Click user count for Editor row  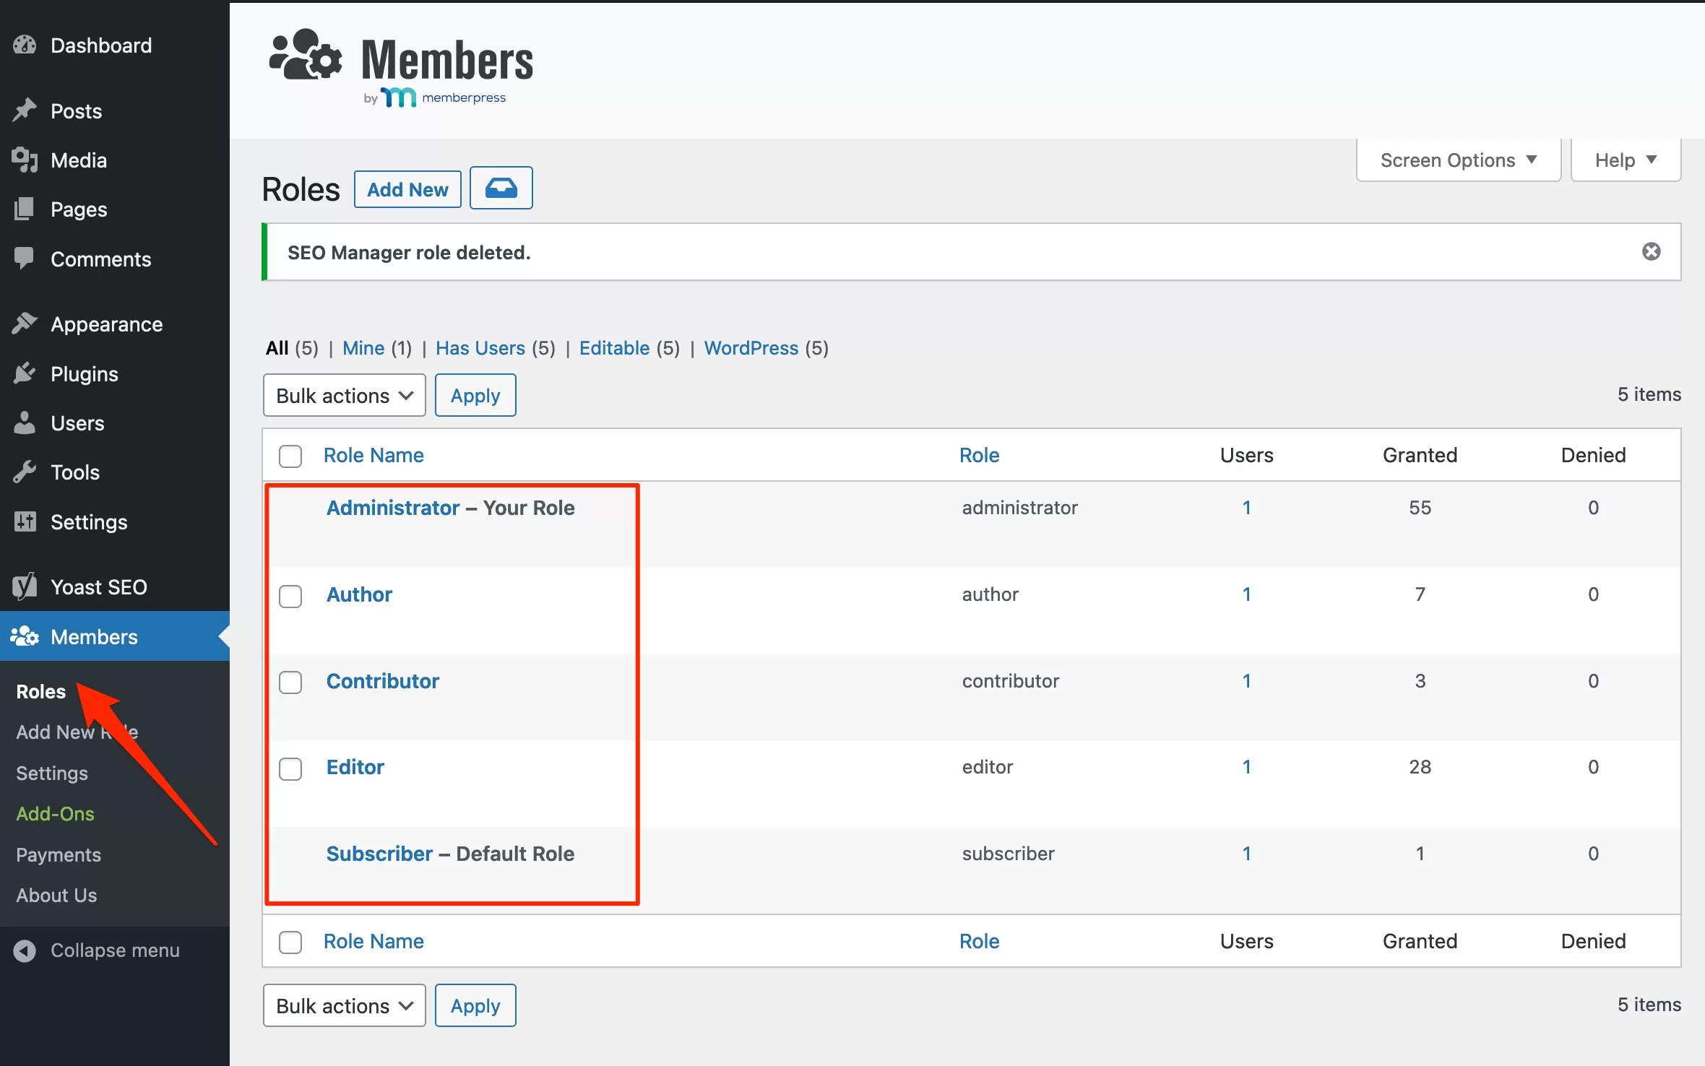tap(1246, 767)
